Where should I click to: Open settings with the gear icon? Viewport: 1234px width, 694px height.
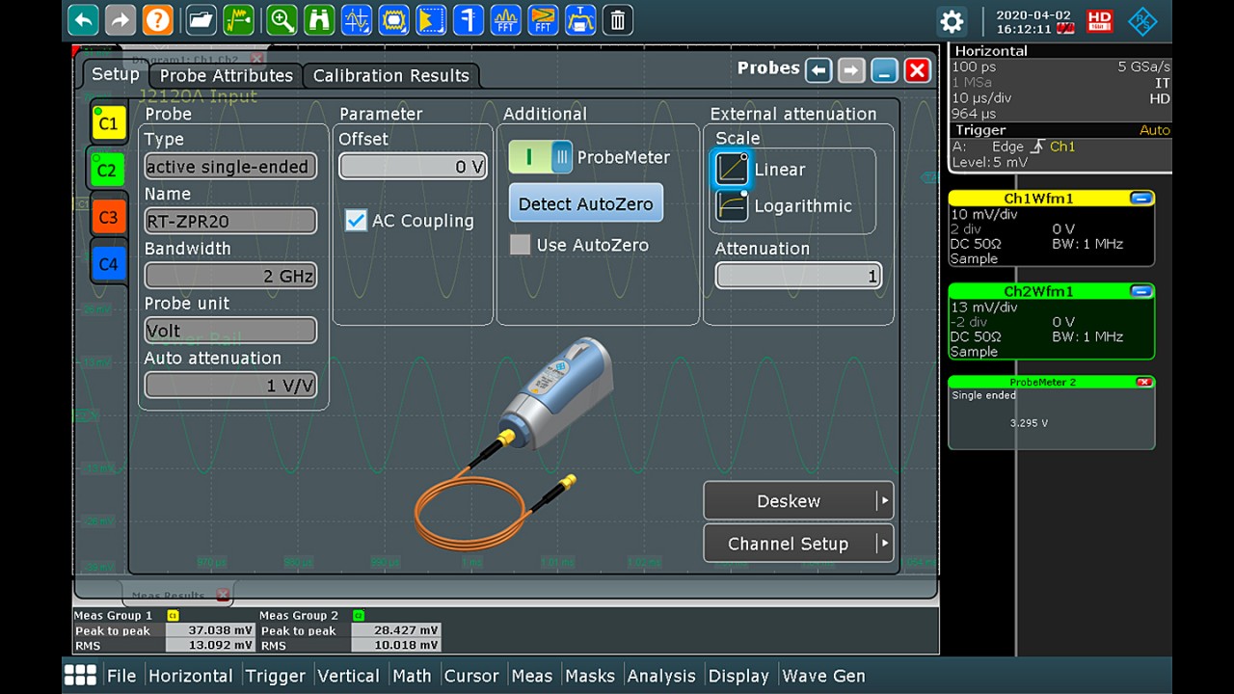952,21
